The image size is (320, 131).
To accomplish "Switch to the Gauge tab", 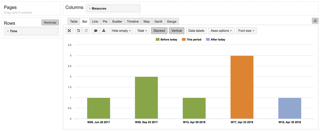I will point(172,21).
